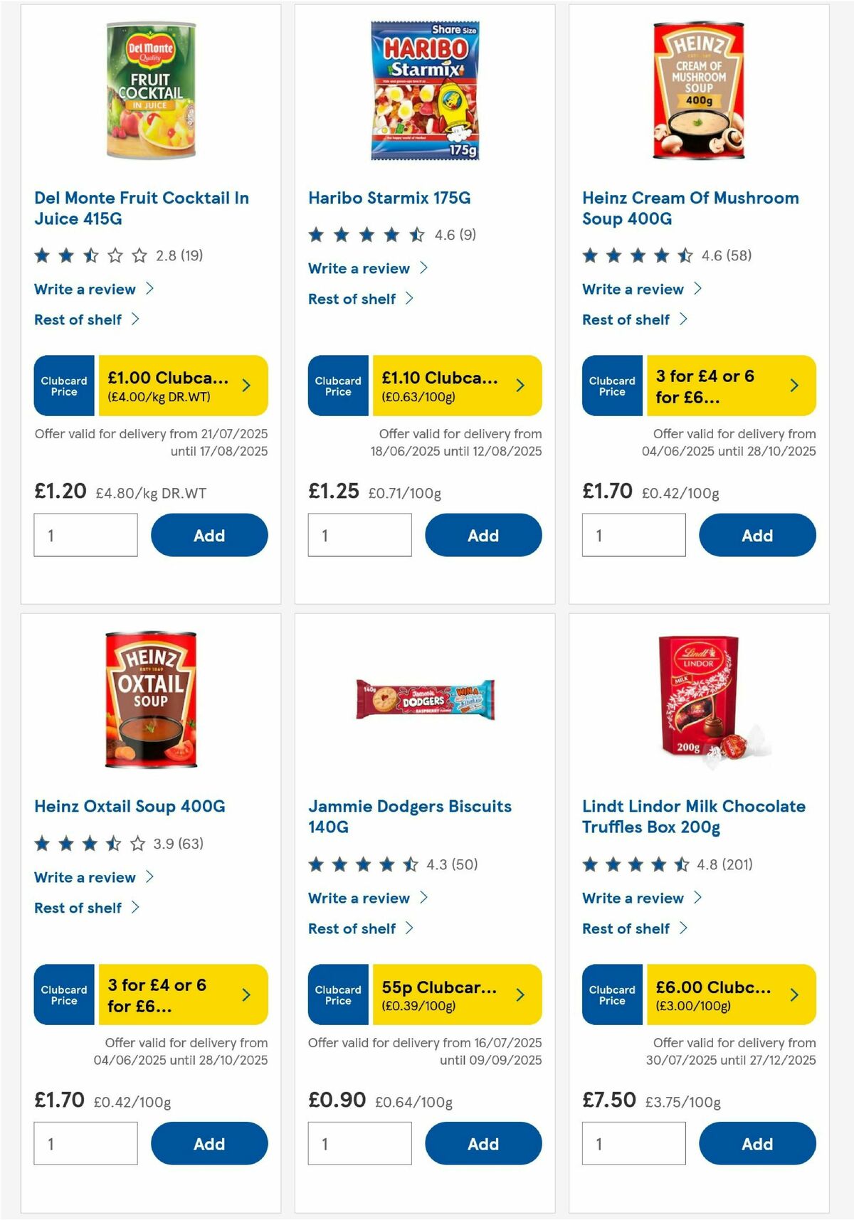This screenshot has height=1220, width=854.
Task: Open Rest of shelf for Haribo Starmix
Action: coord(353,299)
